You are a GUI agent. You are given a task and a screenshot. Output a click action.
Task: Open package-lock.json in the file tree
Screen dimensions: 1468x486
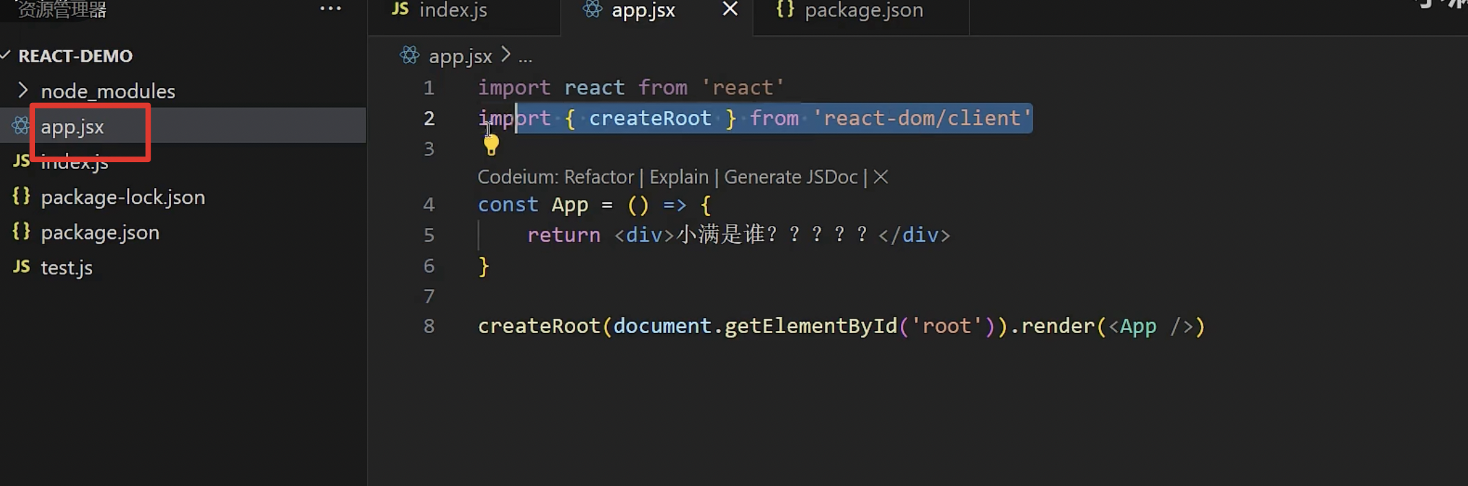click(x=123, y=197)
